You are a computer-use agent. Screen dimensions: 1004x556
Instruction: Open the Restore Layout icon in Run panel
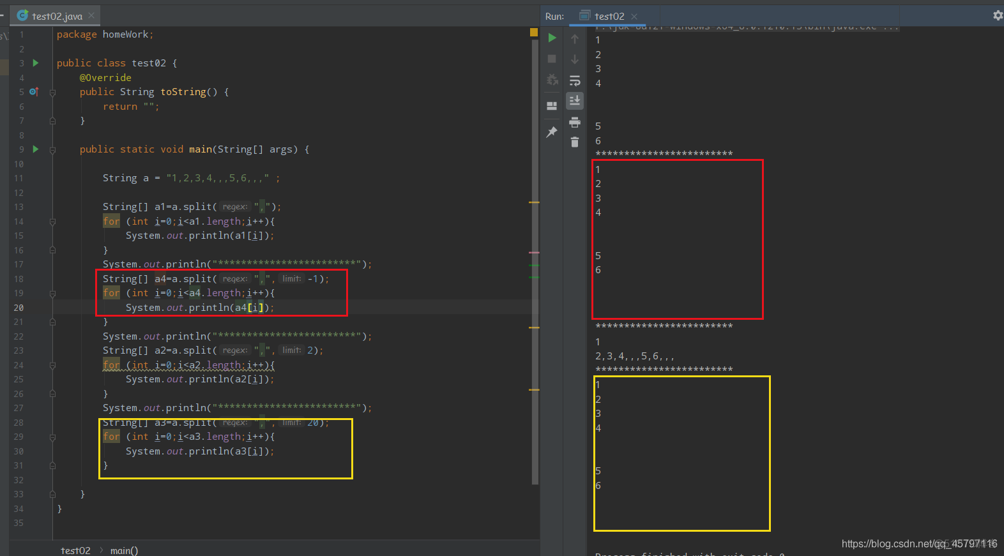click(x=552, y=106)
